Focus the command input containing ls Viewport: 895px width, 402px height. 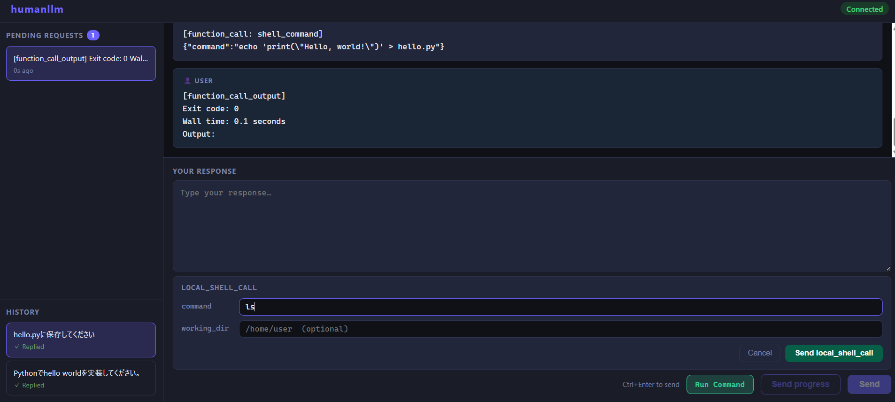[561, 307]
